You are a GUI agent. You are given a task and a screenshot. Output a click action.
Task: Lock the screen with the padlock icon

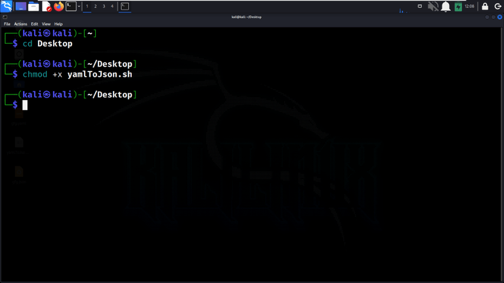point(485,6)
